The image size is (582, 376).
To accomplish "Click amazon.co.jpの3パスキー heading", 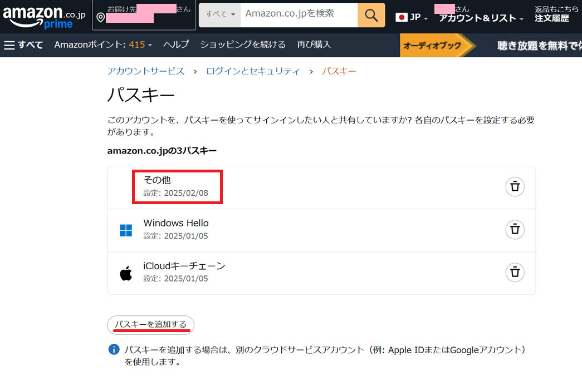I will coord(162,151).
